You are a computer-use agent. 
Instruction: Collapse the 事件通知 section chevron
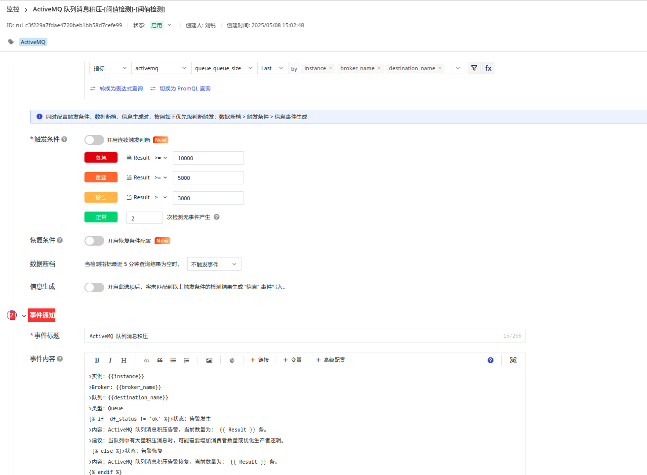(24, 316)
